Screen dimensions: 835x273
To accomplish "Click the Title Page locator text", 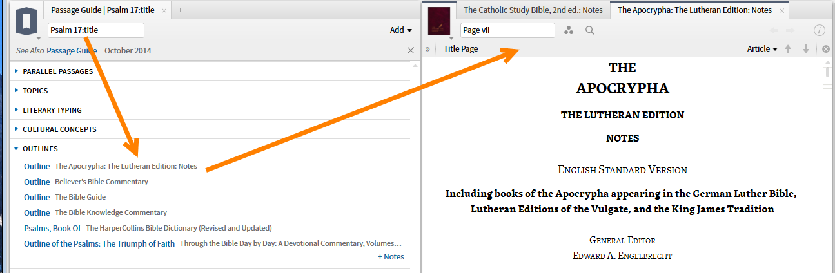I will (x=461, y=49).
